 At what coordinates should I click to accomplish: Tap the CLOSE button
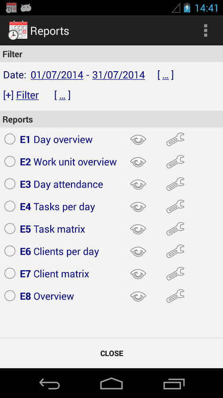coord(111,353)
